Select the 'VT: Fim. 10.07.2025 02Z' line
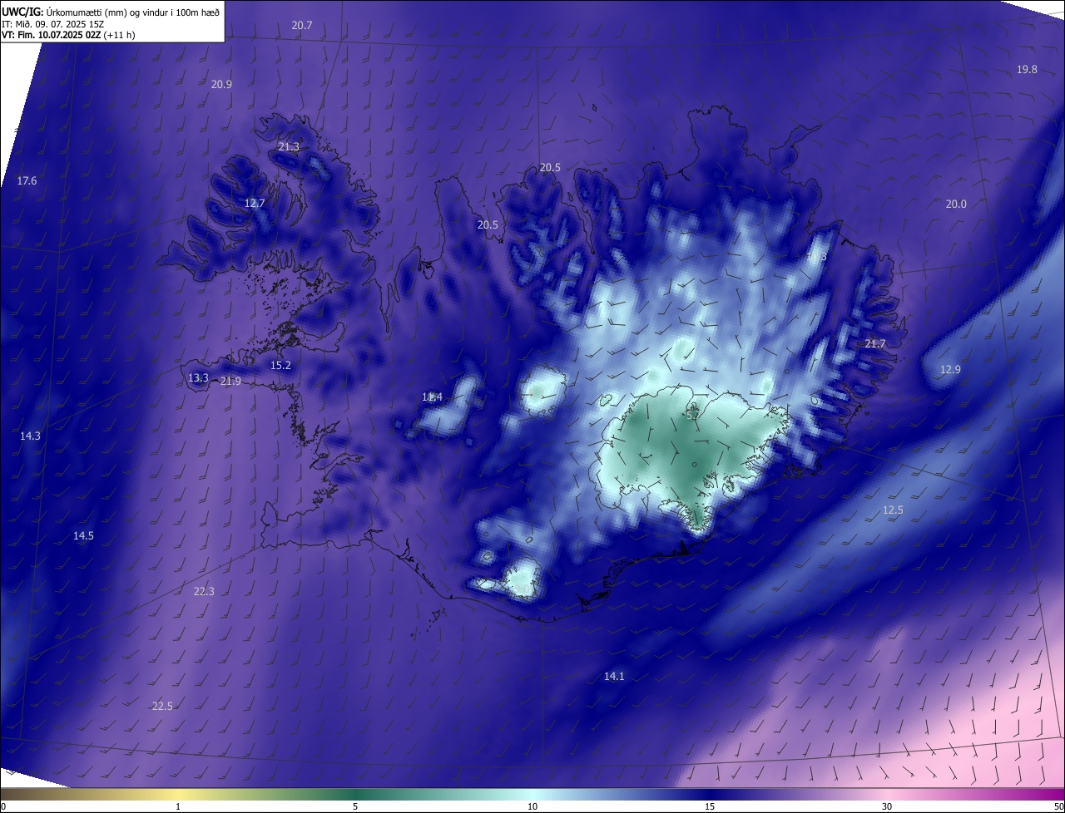 [x=51, y=35]
